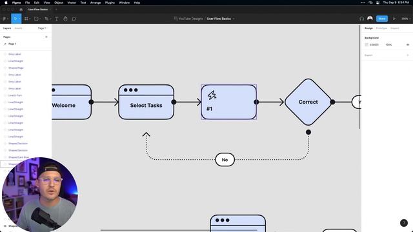Open the File menu

point(27,3)
